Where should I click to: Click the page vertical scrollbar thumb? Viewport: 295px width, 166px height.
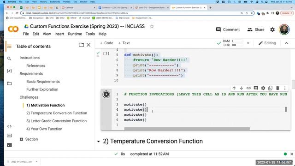[x=293, y=84]
